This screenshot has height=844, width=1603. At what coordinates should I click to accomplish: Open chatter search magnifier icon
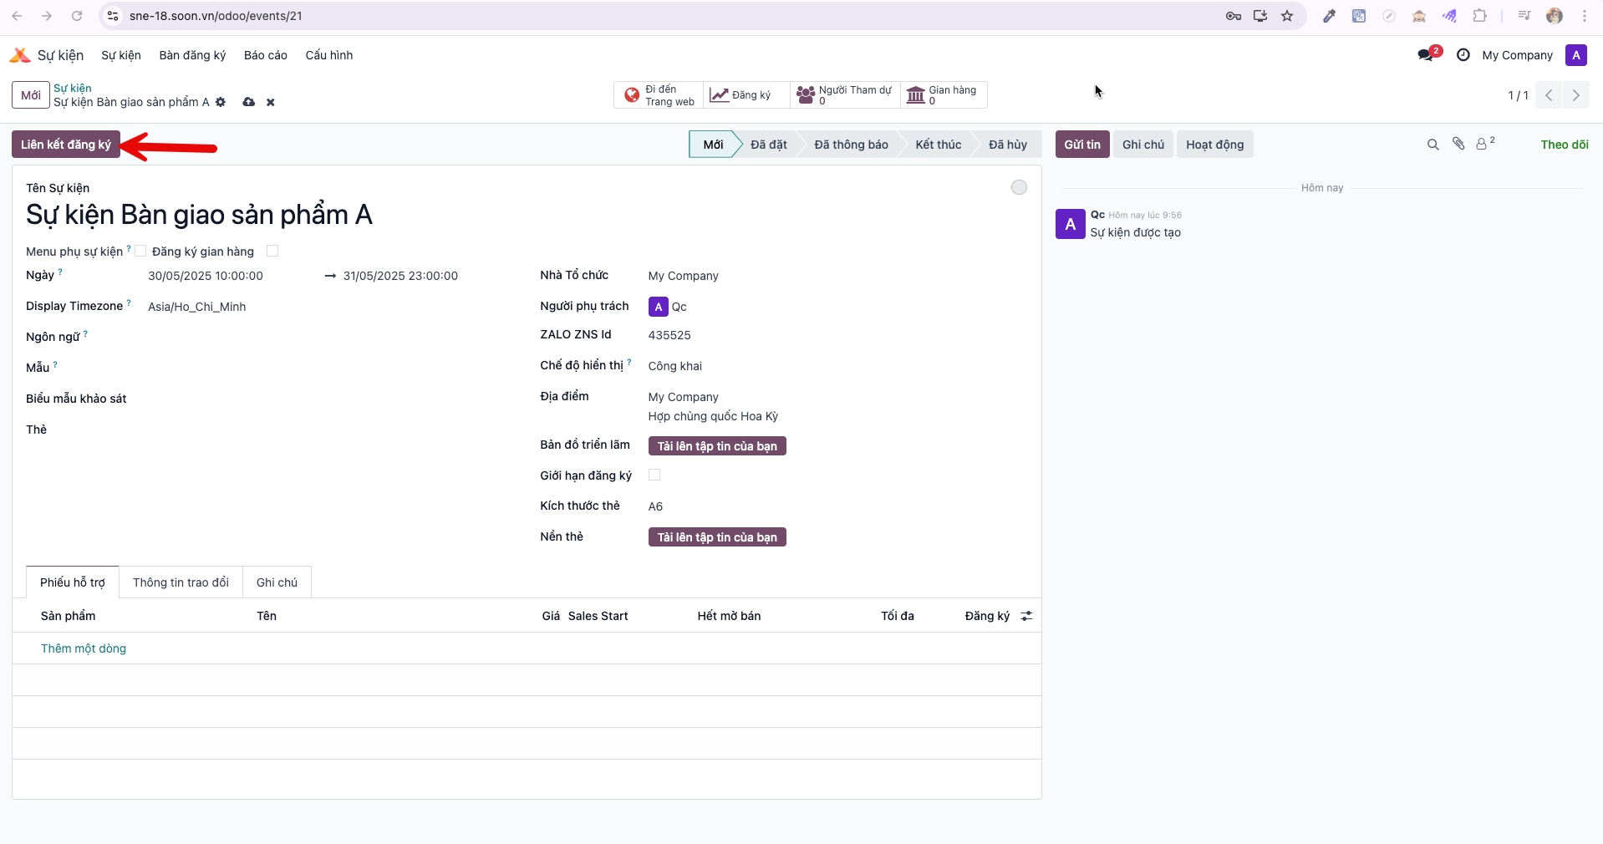tap(1433, 145)
